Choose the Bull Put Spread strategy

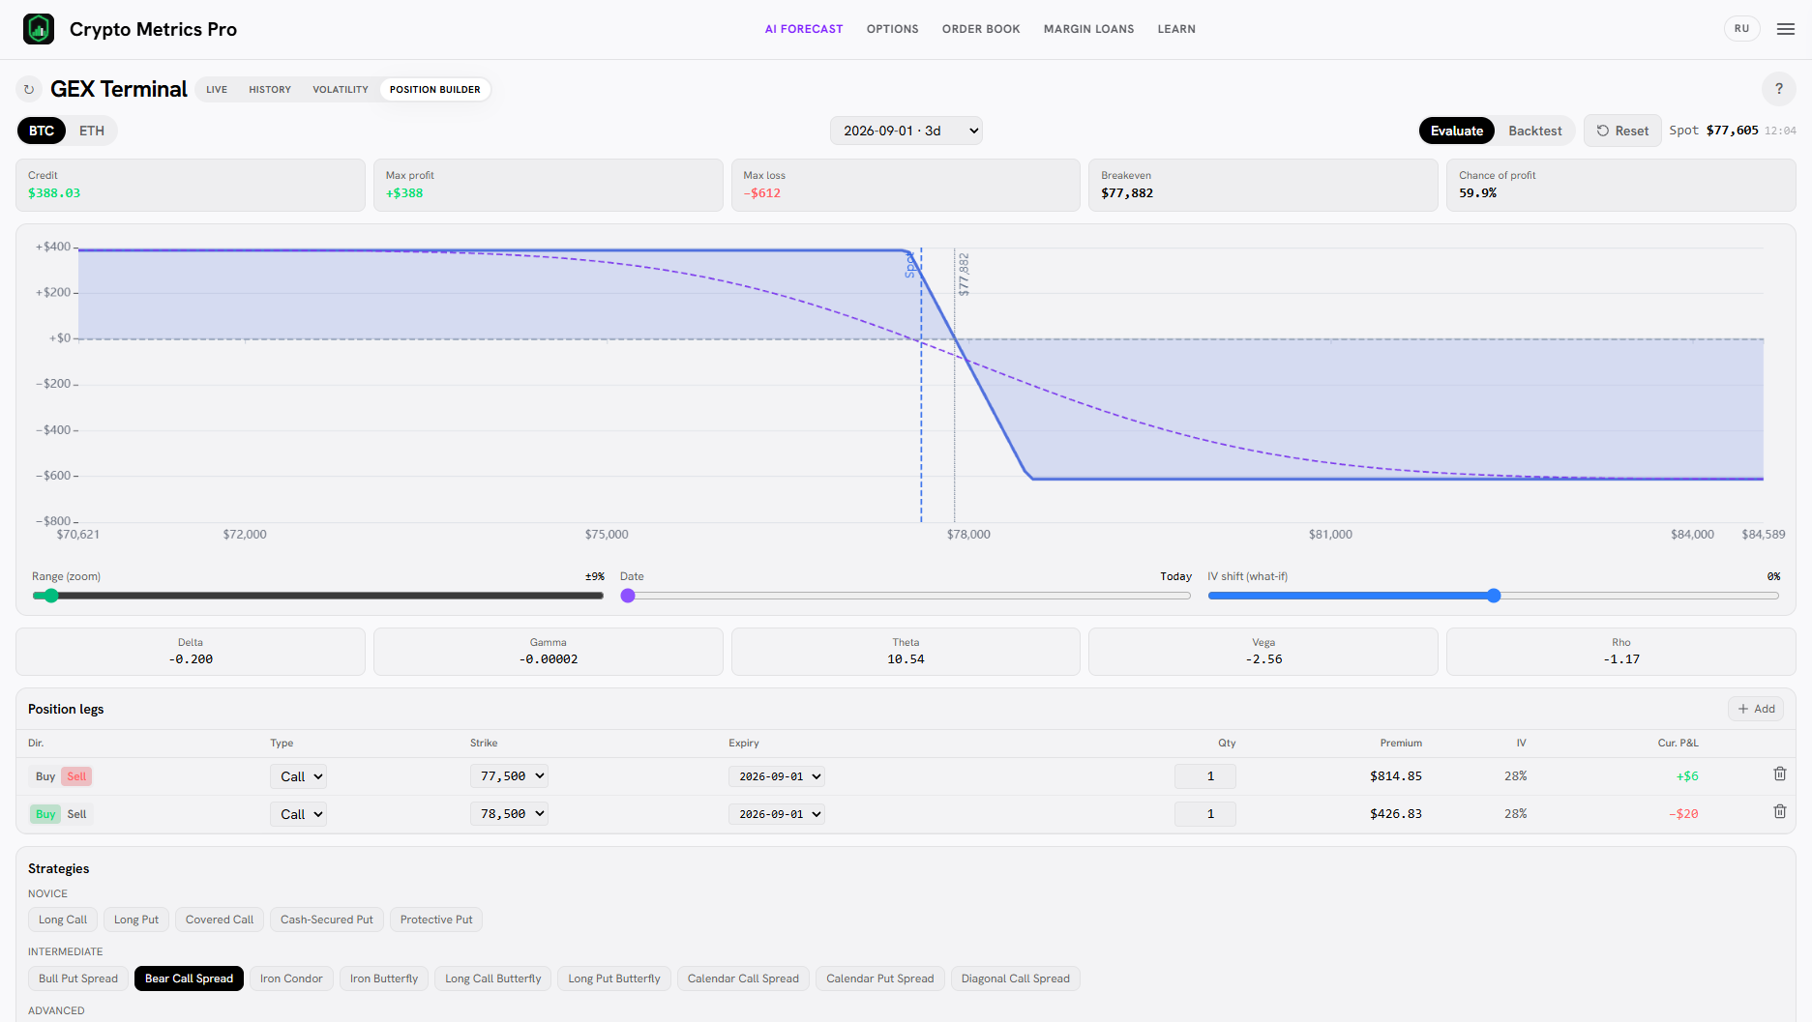pyautogui.click(x=78, y=978)
